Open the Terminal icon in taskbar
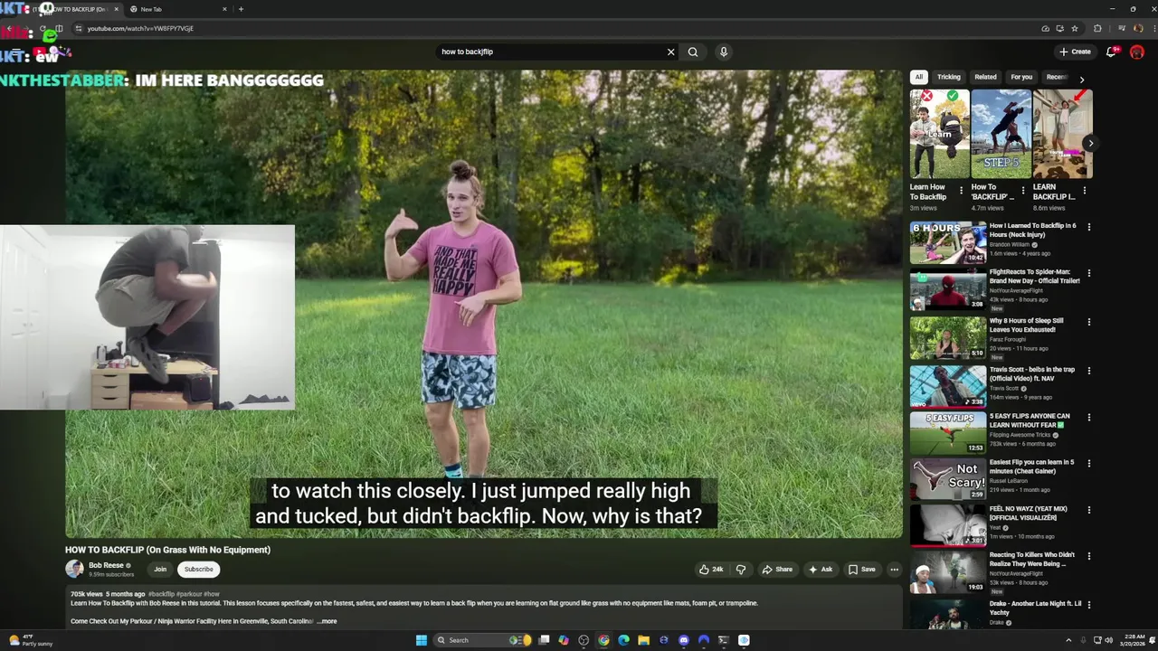Image resolution: width=1158 pixels, height=651 pixels. 723,640
